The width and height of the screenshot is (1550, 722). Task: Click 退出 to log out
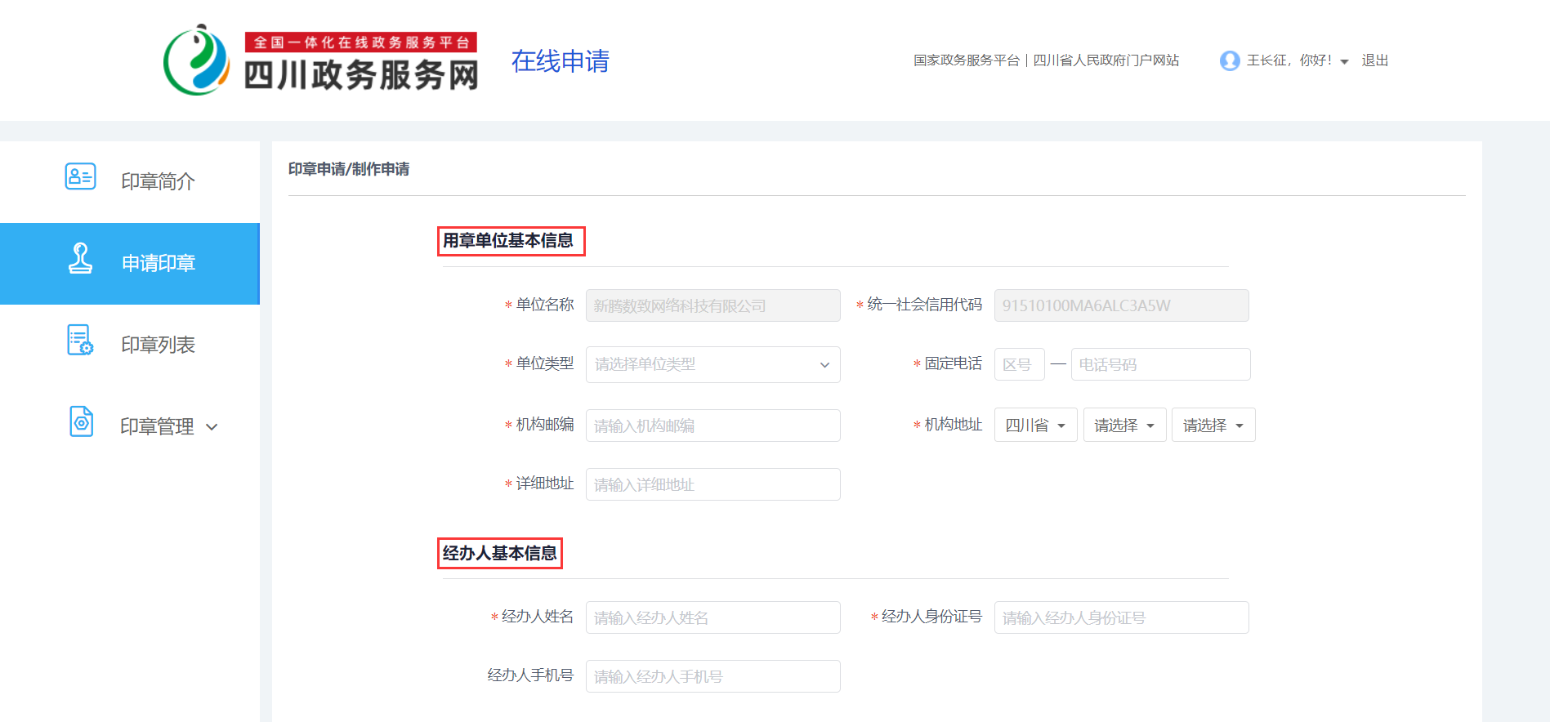tap(1374, 60)
